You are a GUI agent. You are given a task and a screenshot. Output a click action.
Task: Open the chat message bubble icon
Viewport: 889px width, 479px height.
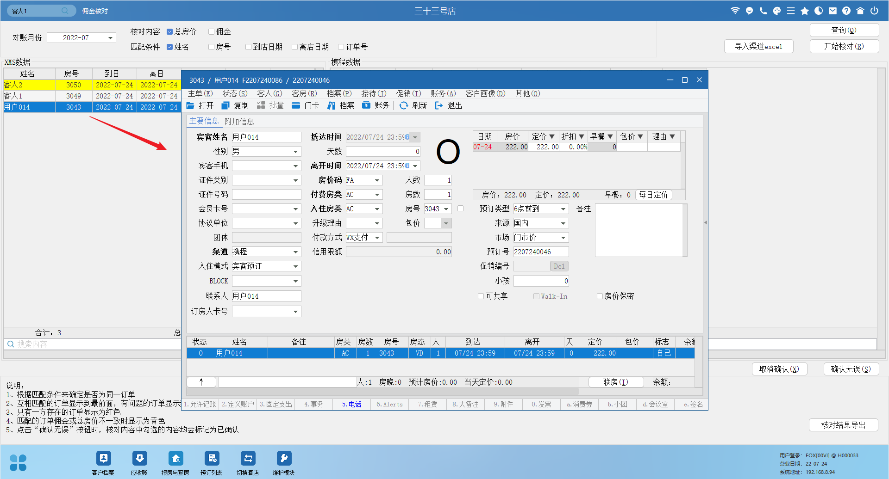pyautogui.click(x=749, y=11)
